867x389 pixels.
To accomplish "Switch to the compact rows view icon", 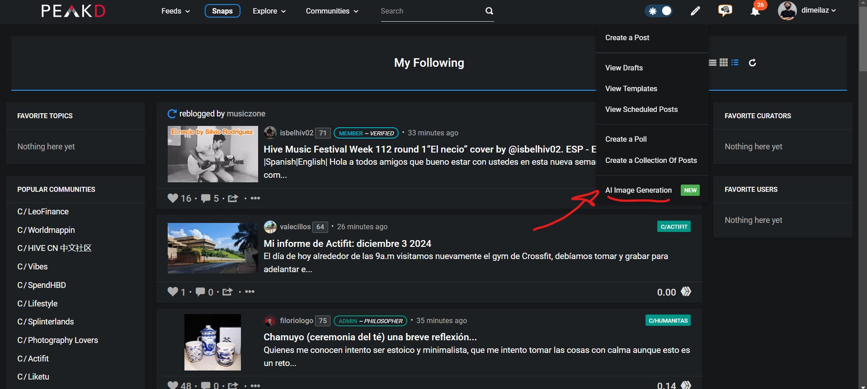I will click(x=712, y=63).
